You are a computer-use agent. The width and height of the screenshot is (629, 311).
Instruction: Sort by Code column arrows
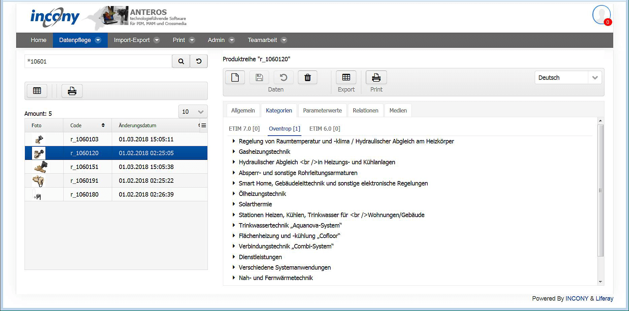coord(103,125)
